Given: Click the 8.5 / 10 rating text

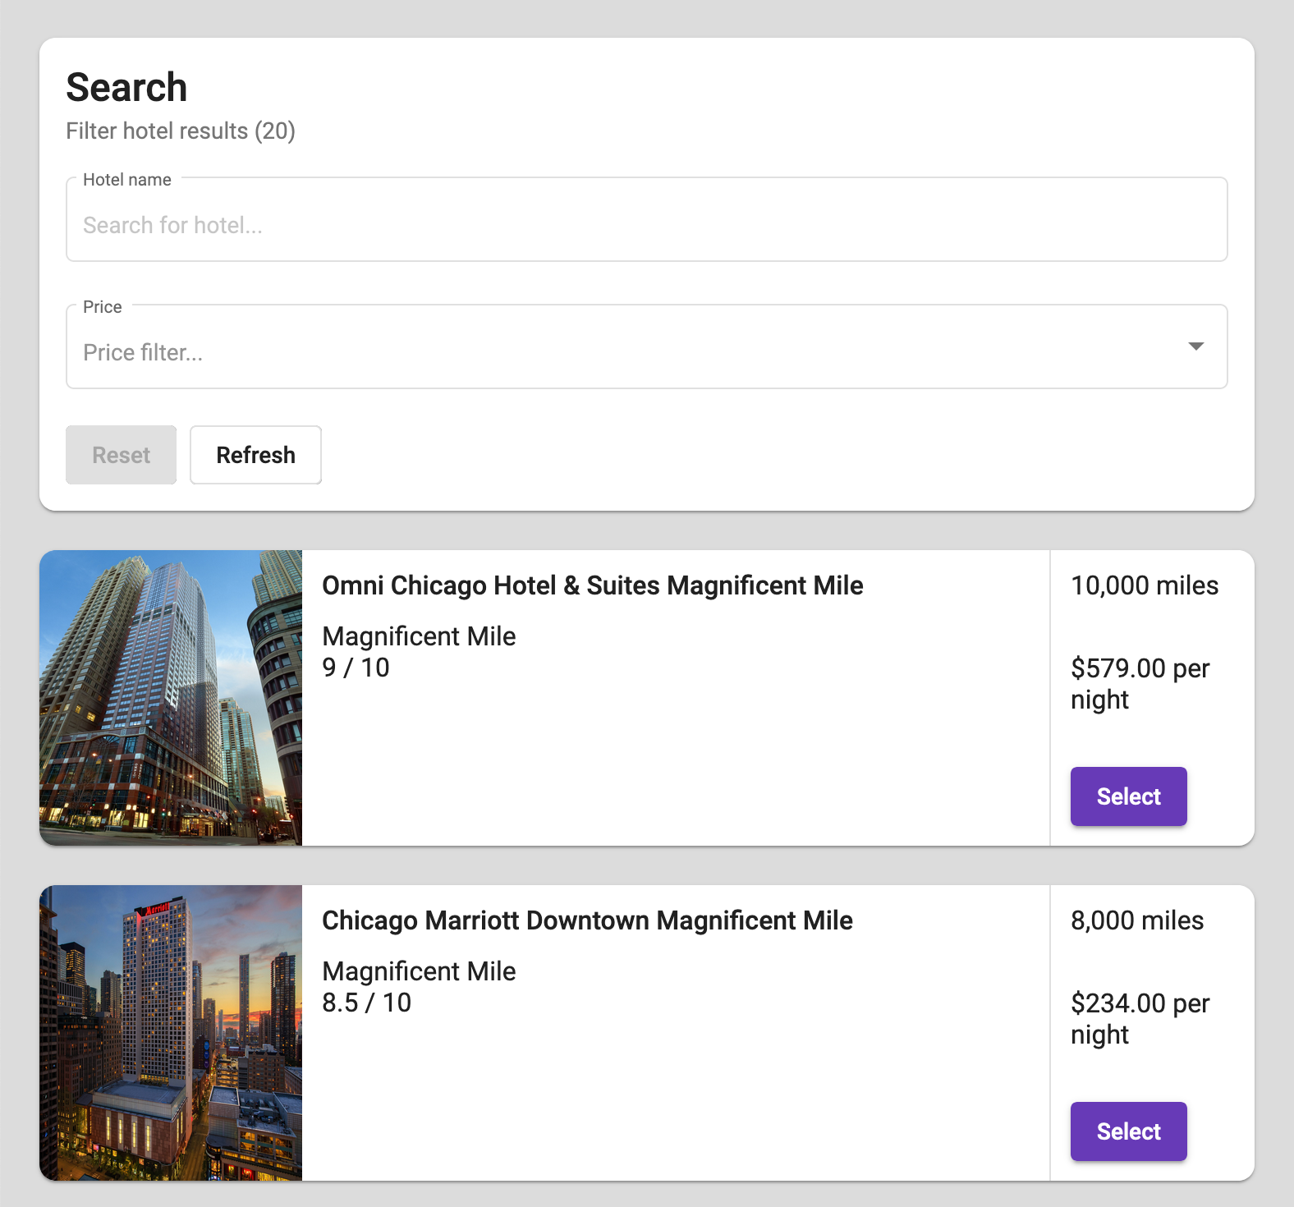Looking at the screenshot, I should tap(366, 1003).
